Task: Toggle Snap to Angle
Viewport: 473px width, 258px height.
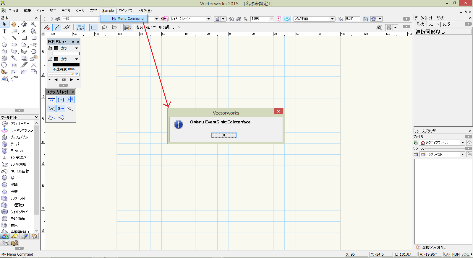Action: [70, 99]
